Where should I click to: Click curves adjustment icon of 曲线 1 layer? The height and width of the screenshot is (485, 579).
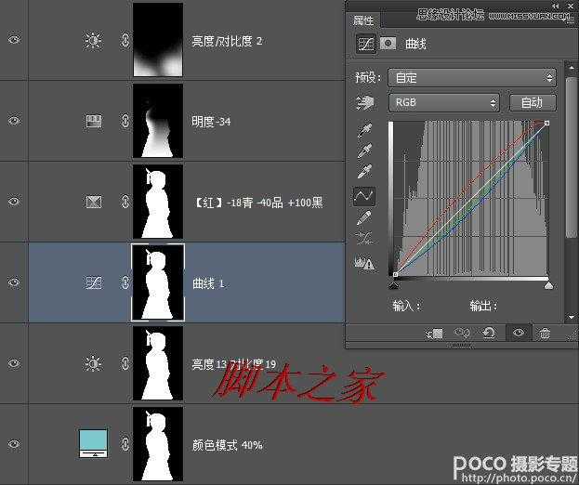[94, 282]
